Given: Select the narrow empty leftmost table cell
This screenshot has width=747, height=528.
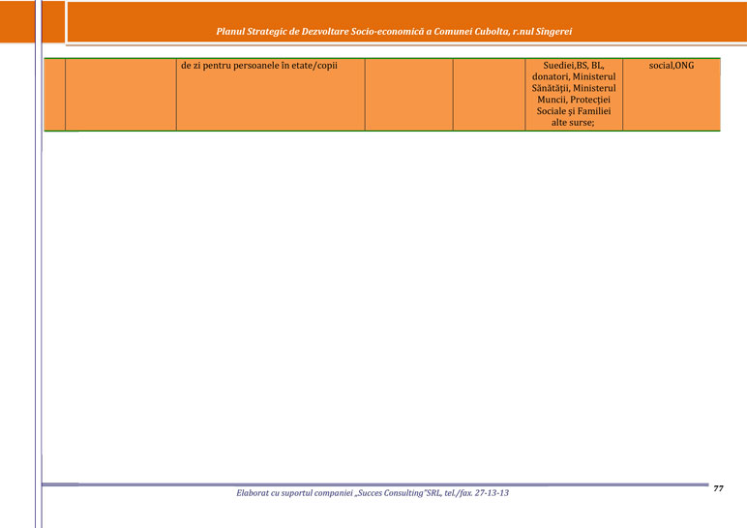Looking at the screenshot, I should pyautogui.click(x=54, y=94).
